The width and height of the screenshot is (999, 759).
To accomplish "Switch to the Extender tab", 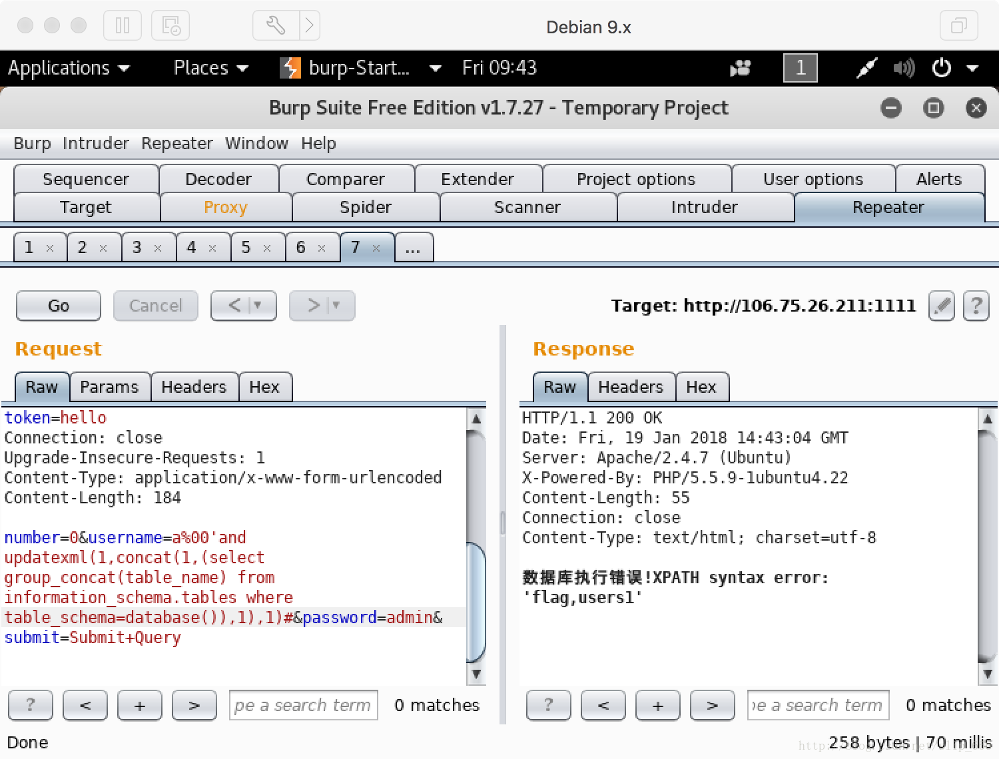I will pos(478,179).
